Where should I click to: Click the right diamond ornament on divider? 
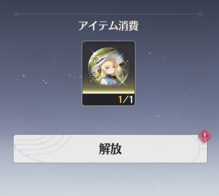(x=201, y=14)
